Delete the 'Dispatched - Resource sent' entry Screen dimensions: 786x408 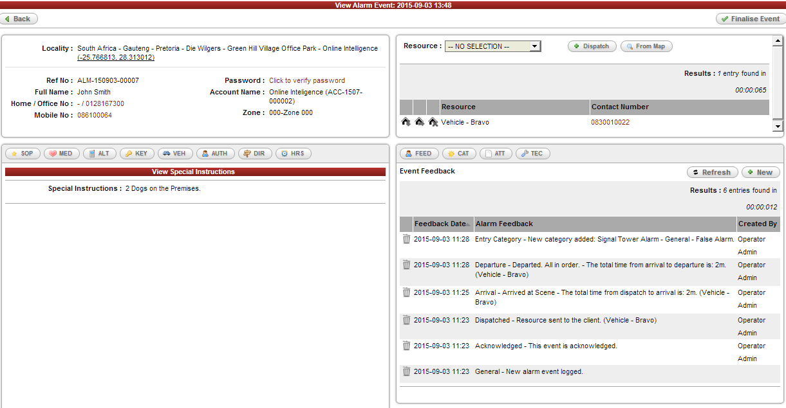pyautogui.click(x=406, y=320)
